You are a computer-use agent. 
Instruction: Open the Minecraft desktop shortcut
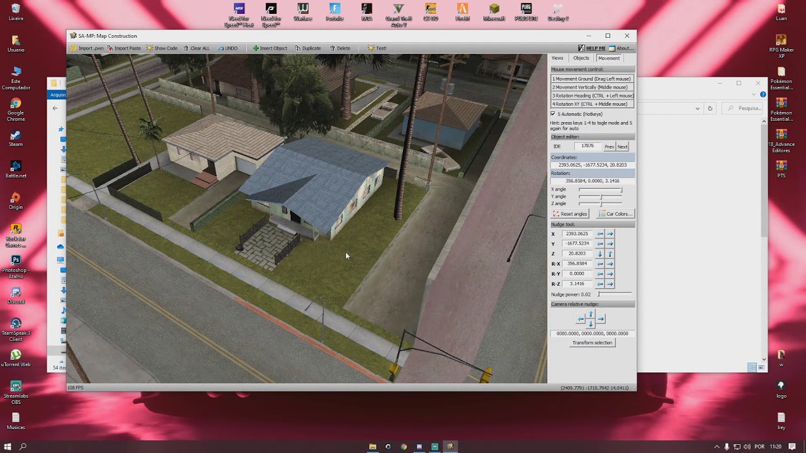point(494,13)
